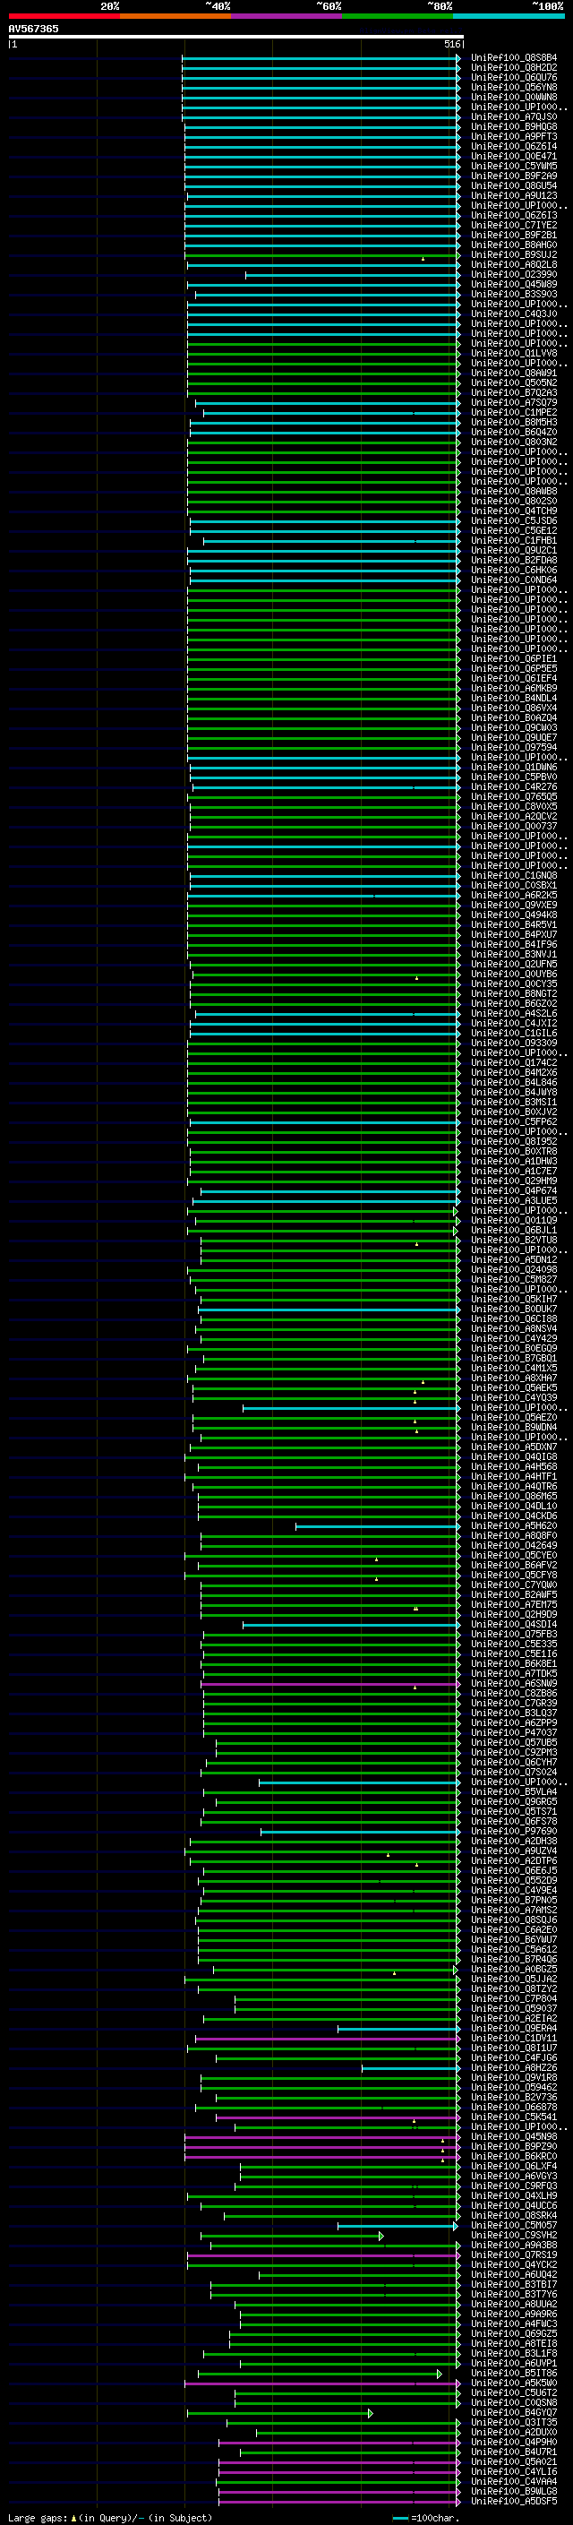Click the UniRef100_C4Q3J0 label
The image size is (573, 2525).
[x=514, y=313]
